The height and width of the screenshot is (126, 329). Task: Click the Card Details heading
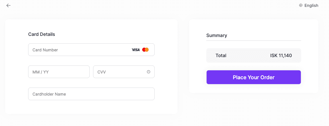coord(42,34)
